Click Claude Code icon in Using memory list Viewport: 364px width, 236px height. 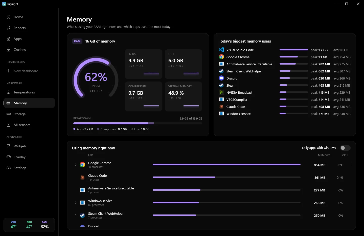(x=82, y=178)
